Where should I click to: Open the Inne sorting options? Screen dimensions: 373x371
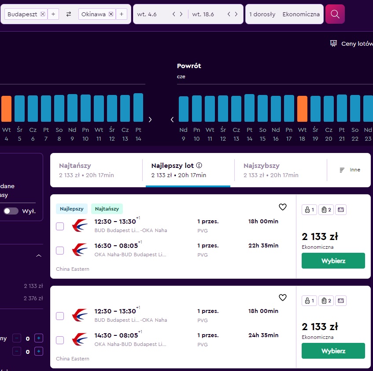click(350, 170)
